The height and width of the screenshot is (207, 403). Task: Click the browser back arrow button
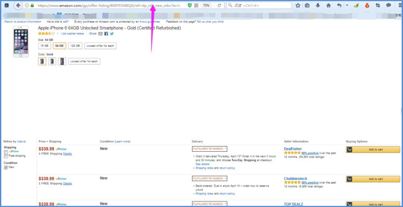point(18,6)
